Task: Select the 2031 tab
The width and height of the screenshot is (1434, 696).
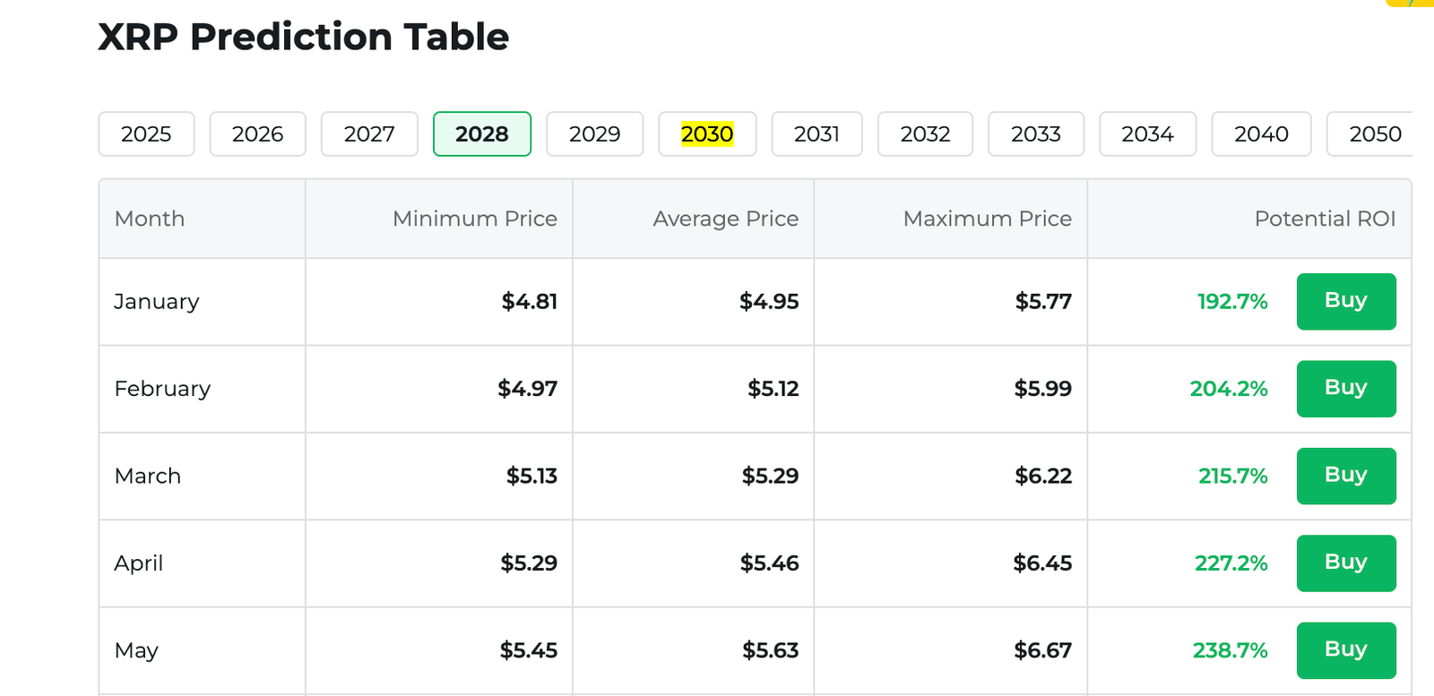Action: 816,133
